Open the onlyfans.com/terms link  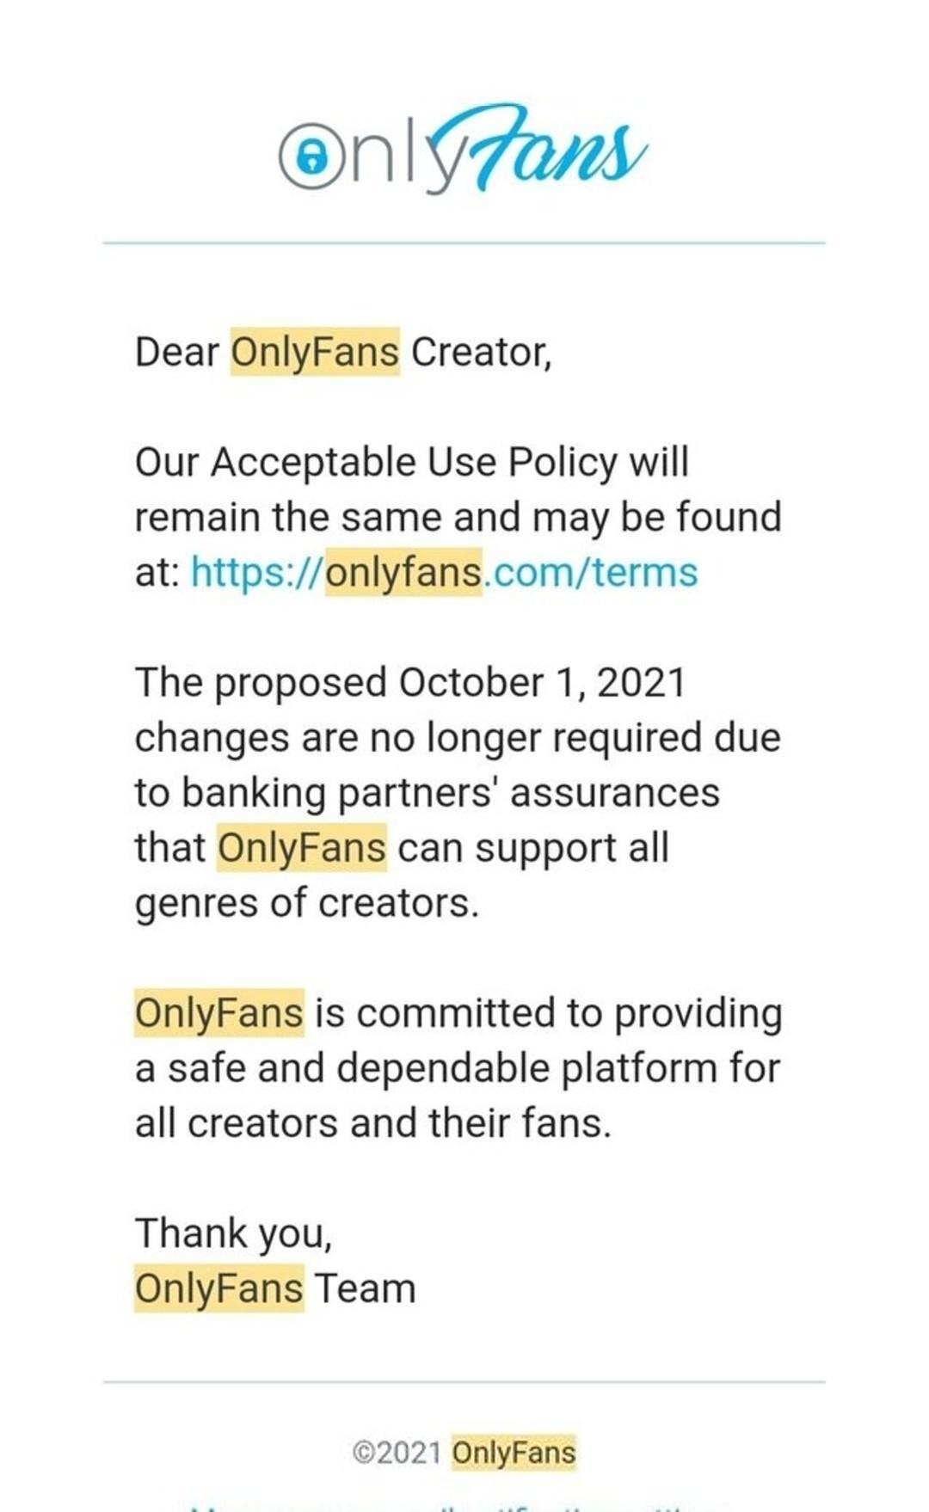[444, 572]
